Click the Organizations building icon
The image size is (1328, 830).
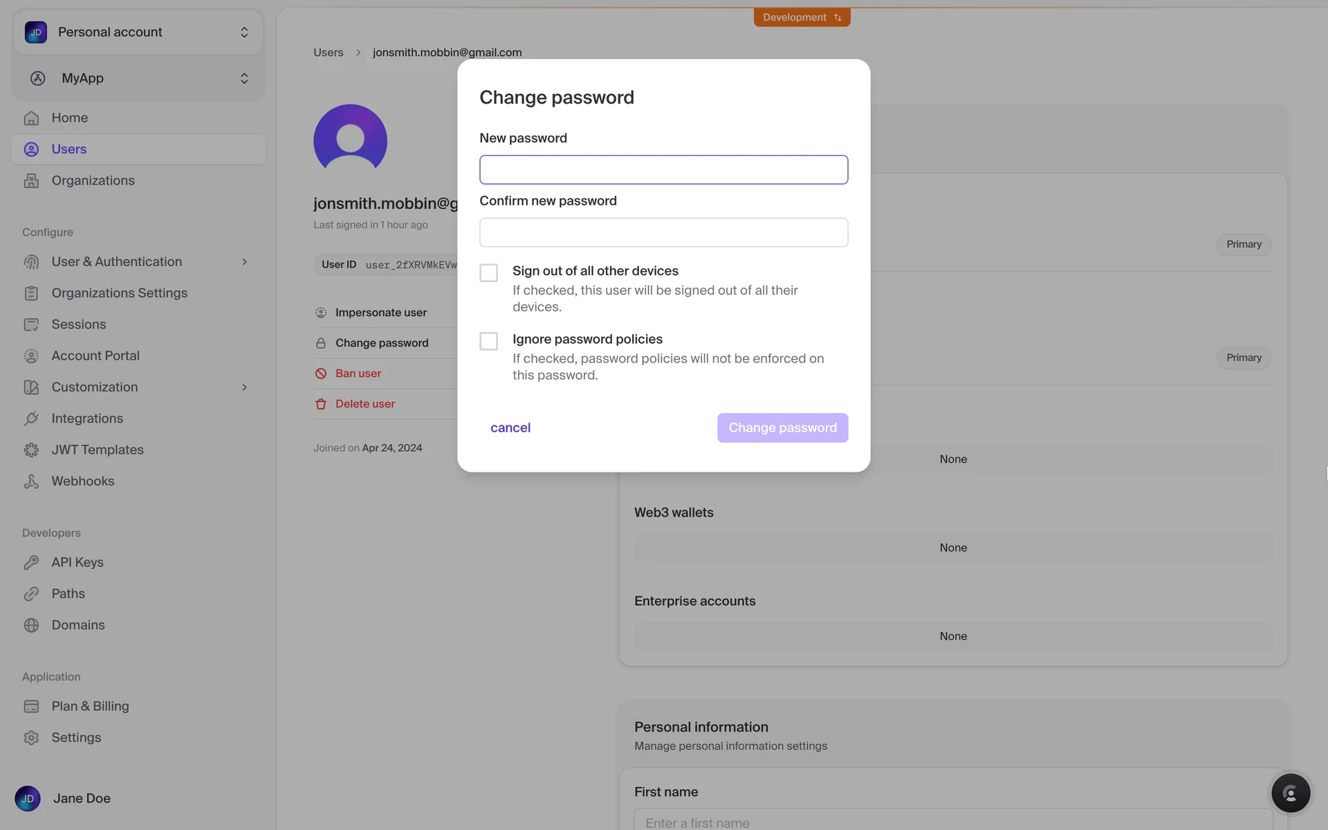tap(31, 181)
